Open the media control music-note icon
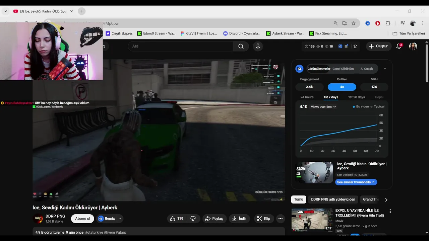The height and width of the screenshot is (241, 429). [x=403, y=23]
